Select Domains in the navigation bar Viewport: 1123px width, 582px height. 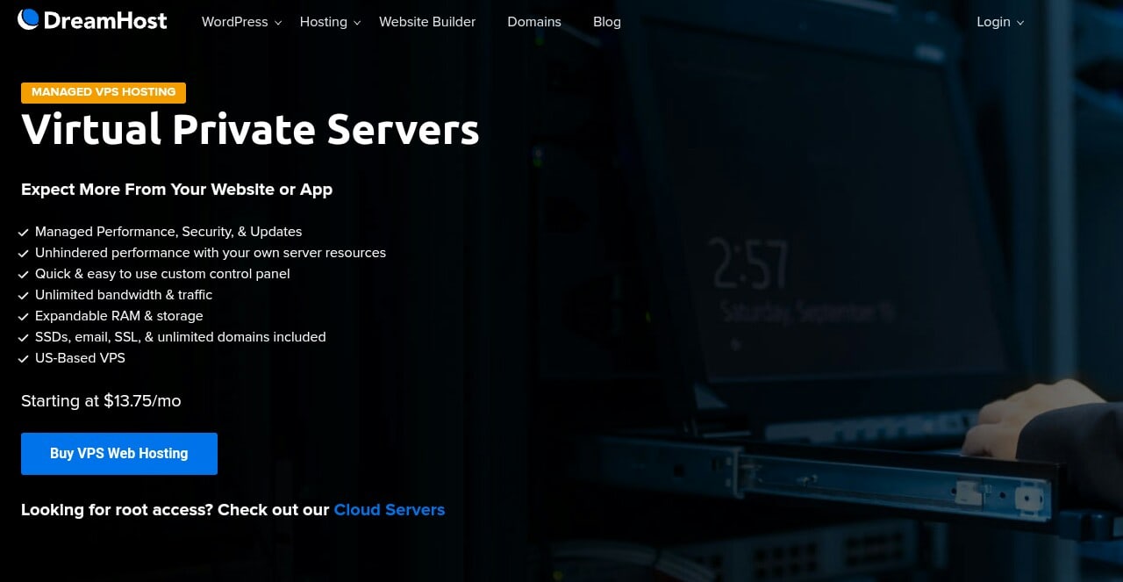[534, 22]
